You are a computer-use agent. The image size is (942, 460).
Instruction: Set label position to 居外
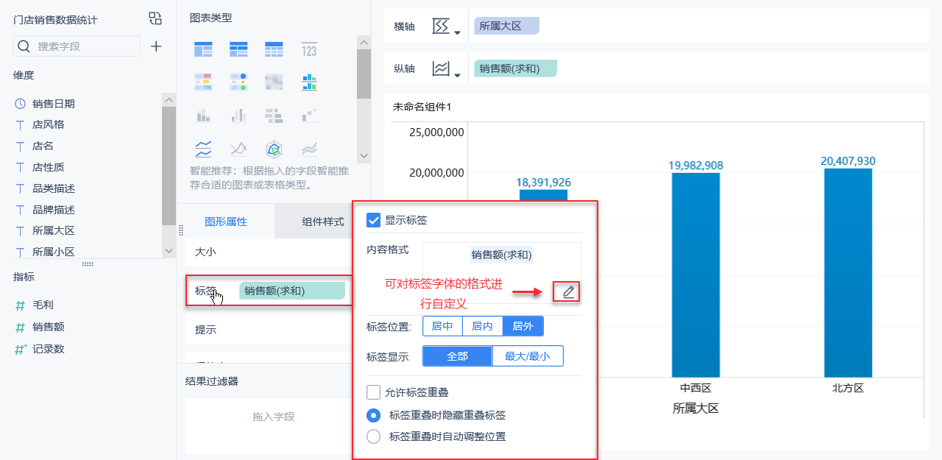523,326
